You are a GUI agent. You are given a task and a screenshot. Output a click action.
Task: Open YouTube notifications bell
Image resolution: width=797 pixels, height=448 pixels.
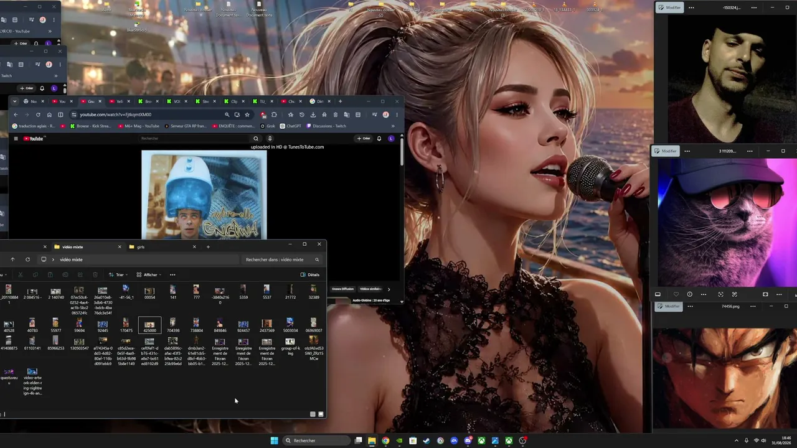pyautogui.click(x=379, y=138)
